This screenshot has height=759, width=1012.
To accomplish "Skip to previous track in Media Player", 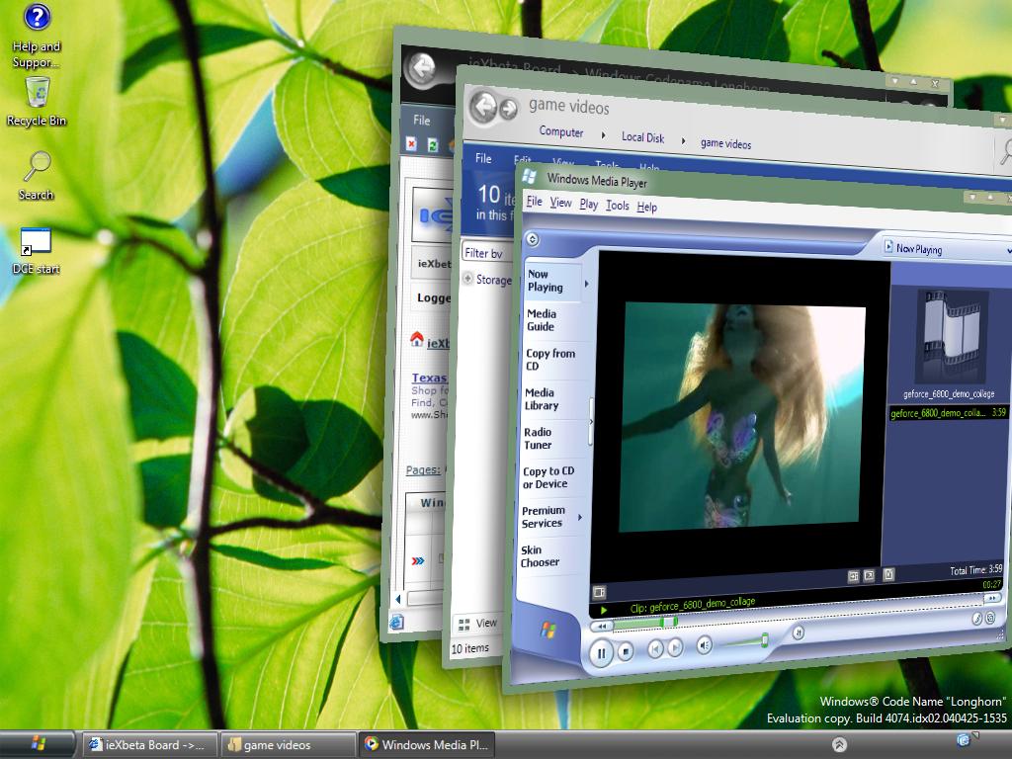I will click(x=655, y=648).
